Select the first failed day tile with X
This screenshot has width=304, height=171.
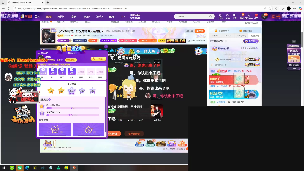[43, 71]
